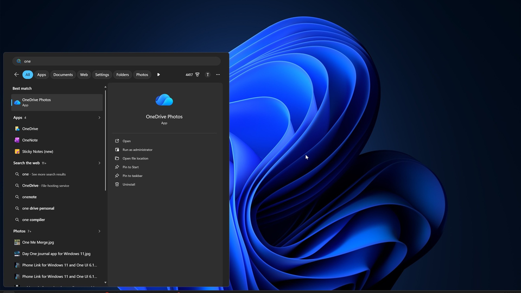The width and height of the screenshot is (521, 293).
Task: Select 'one compiler' suggestion
Action: coord(57,220)
